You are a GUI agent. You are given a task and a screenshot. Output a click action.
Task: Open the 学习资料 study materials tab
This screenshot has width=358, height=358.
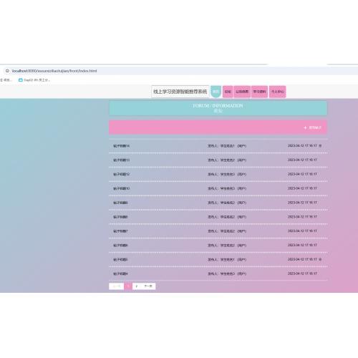tap(259, 92)
